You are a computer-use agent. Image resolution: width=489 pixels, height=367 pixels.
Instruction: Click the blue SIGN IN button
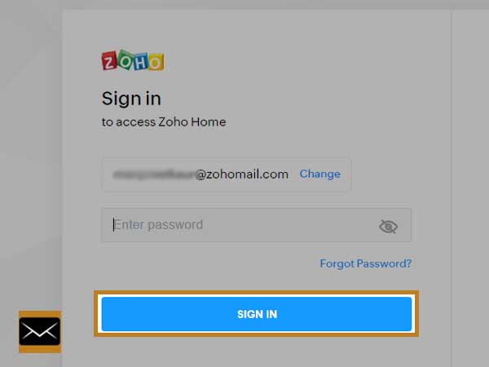(x=257, y=314)
